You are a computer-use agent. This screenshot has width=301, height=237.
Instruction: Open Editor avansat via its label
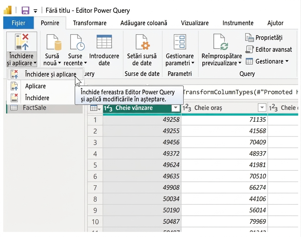tap(273, 50)
